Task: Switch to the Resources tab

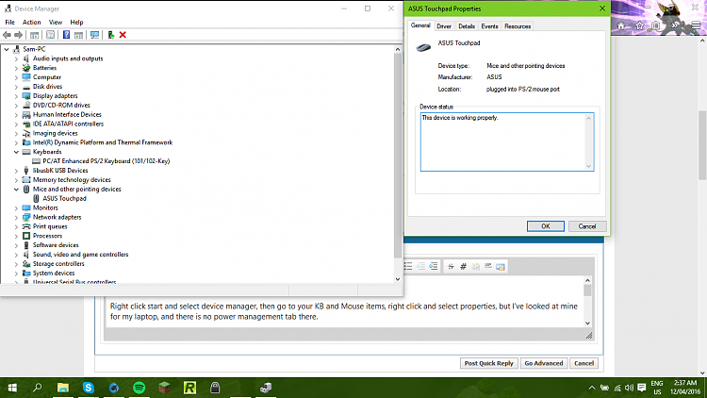Action: click(518, 26)
